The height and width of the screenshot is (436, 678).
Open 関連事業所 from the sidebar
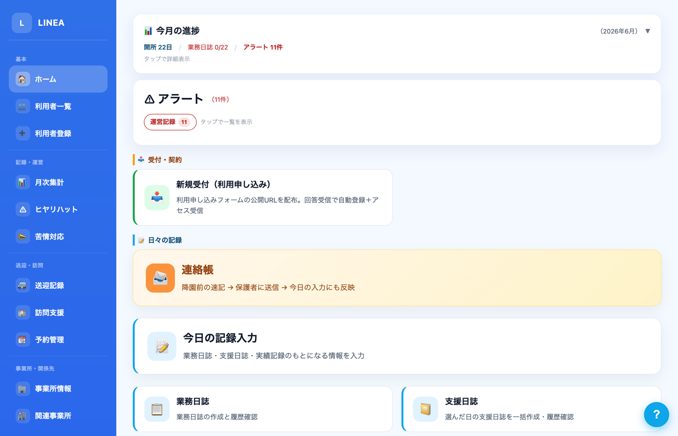[x=58, y=416]
